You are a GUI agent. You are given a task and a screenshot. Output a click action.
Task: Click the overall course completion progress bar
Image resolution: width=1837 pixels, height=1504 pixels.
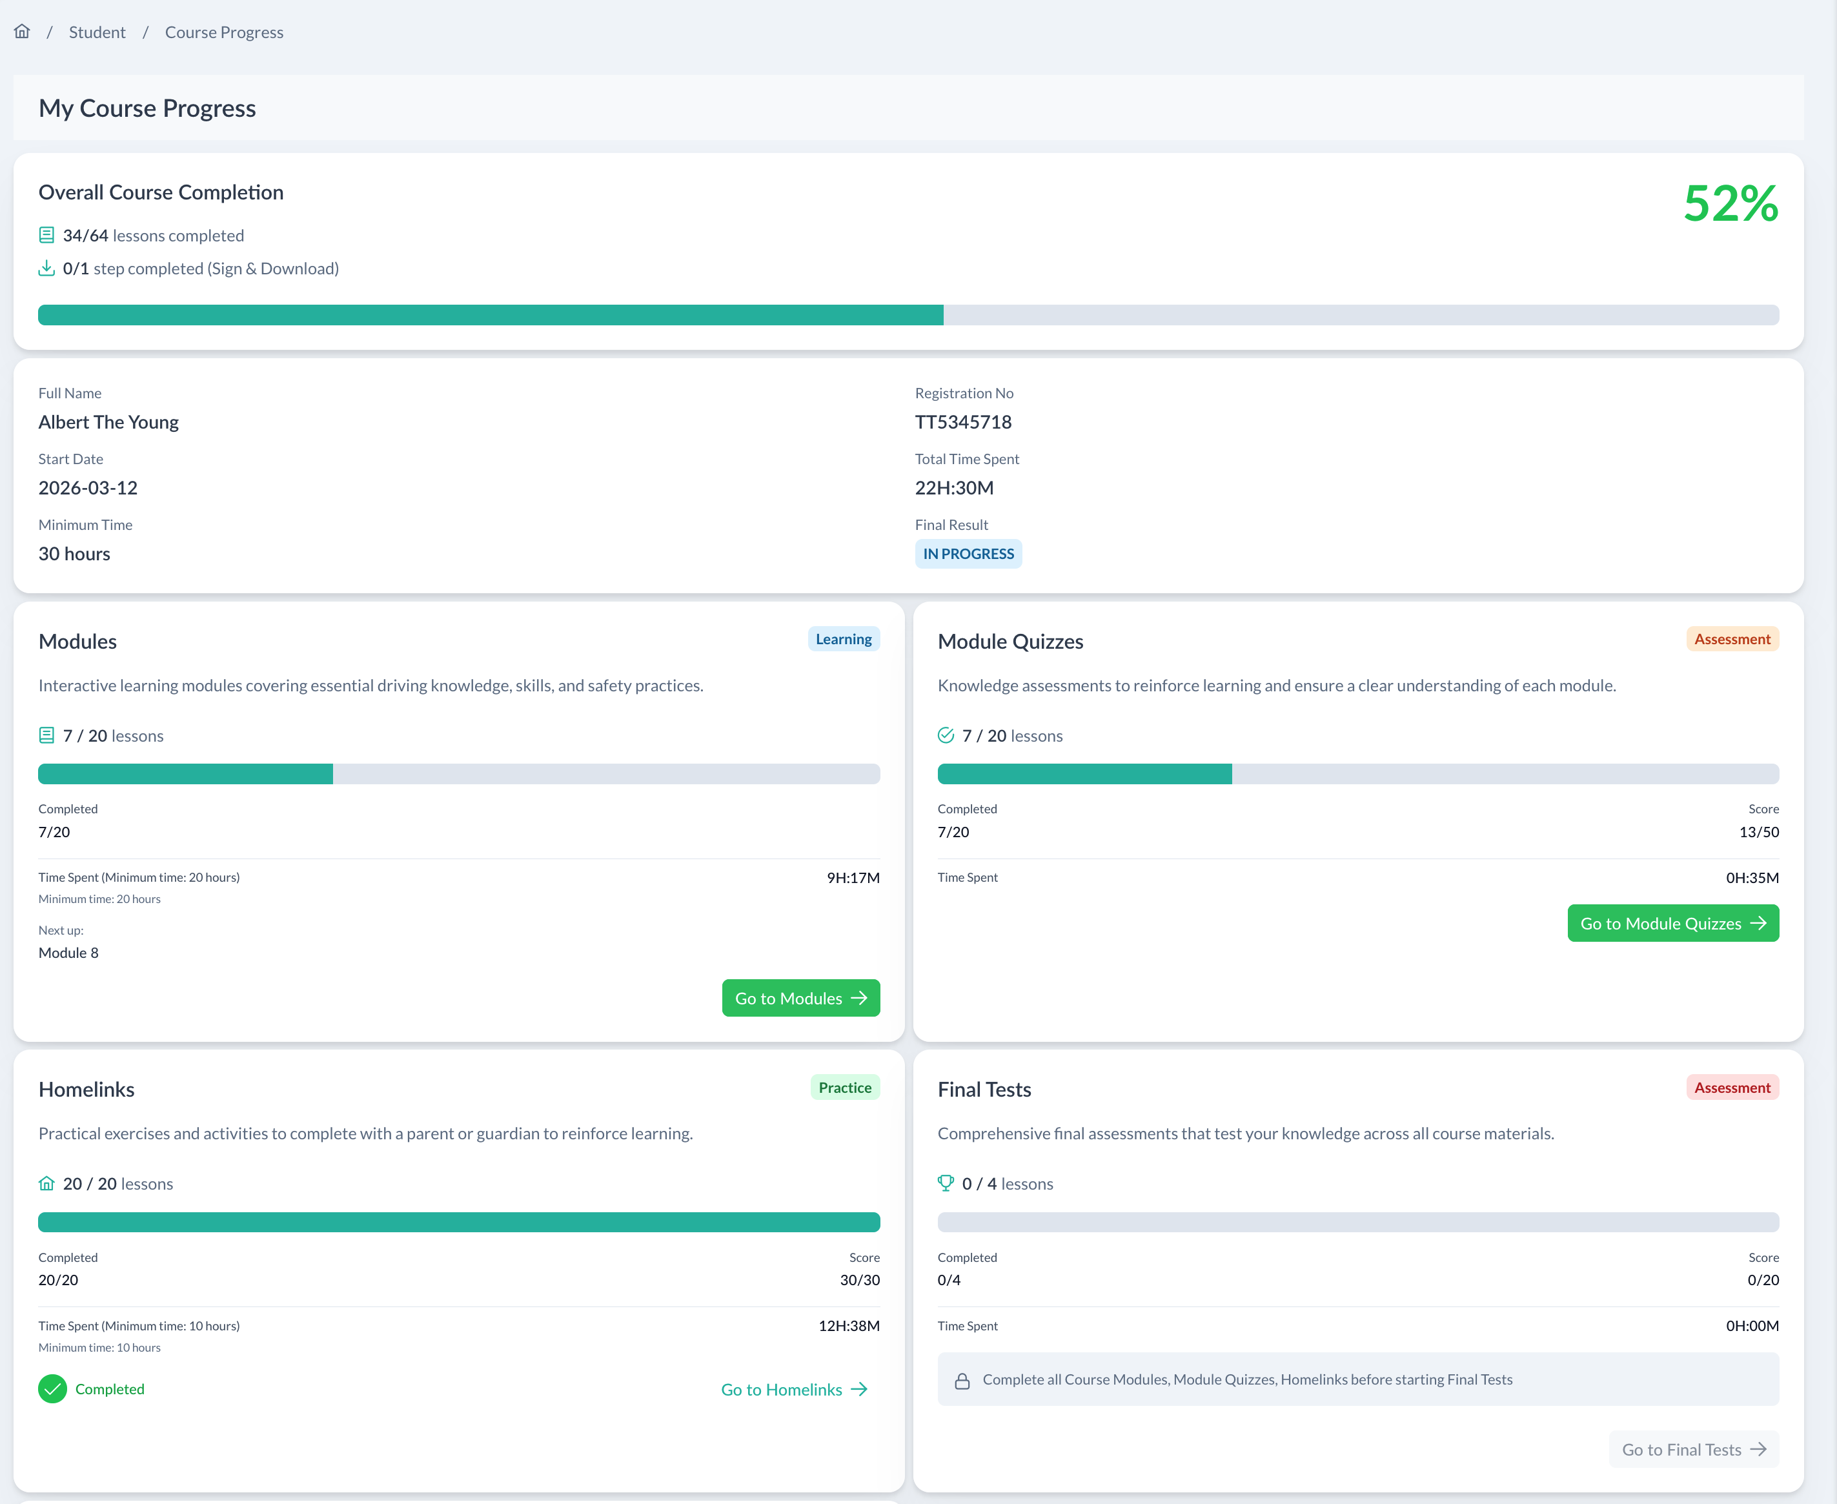908,316
